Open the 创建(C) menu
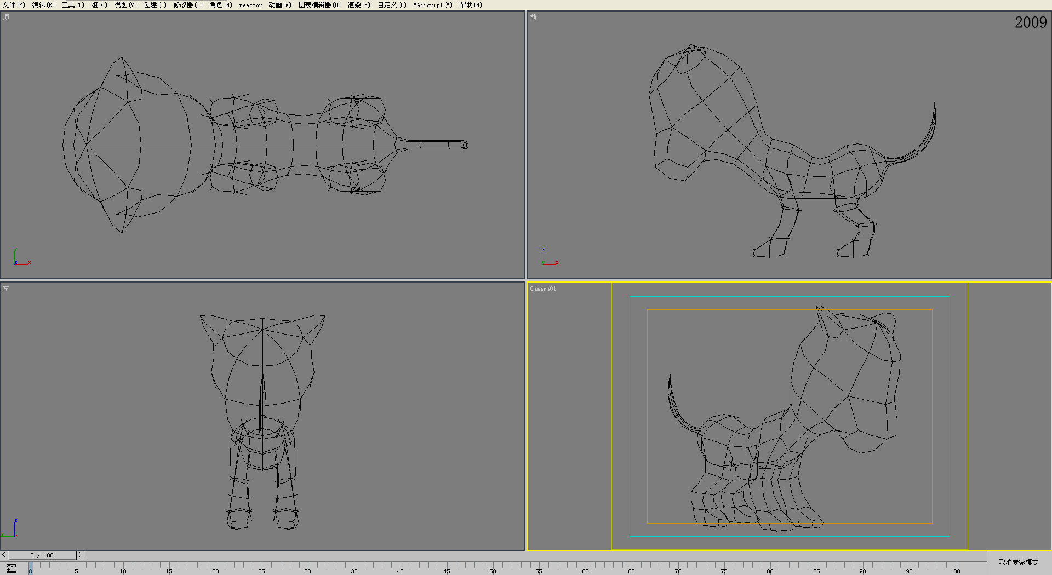 [x=155, y=5]
